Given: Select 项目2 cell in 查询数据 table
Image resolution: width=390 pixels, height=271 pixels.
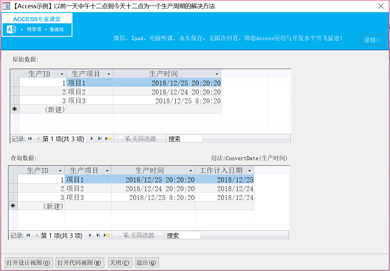Looking at the screenshot, I should click(x=88, y=188).
